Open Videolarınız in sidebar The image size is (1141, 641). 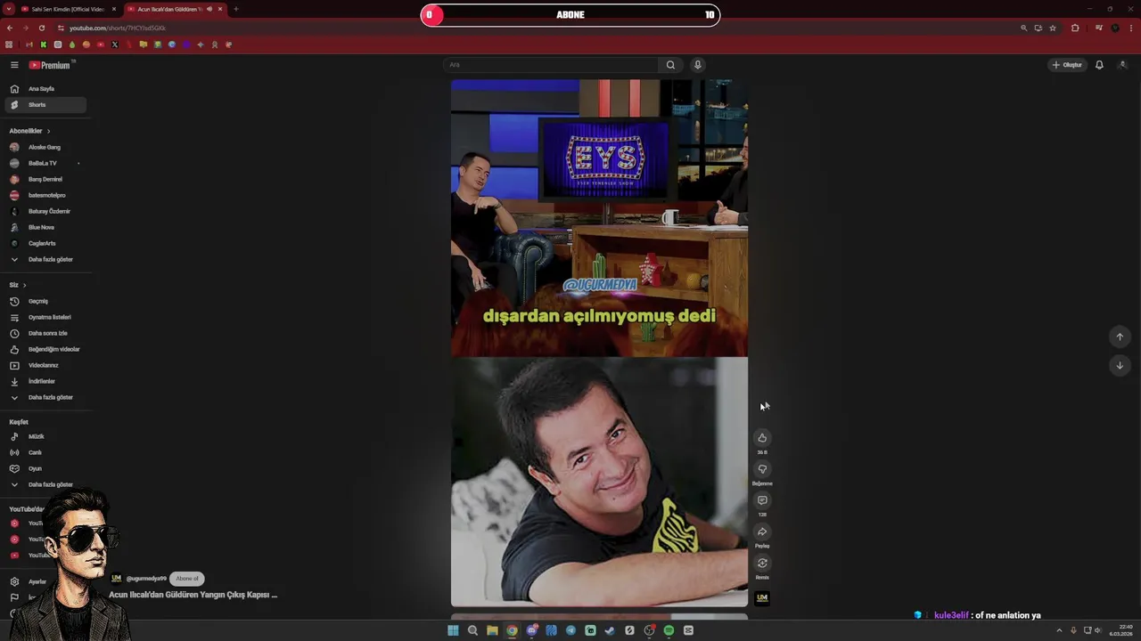click(45, 365)
